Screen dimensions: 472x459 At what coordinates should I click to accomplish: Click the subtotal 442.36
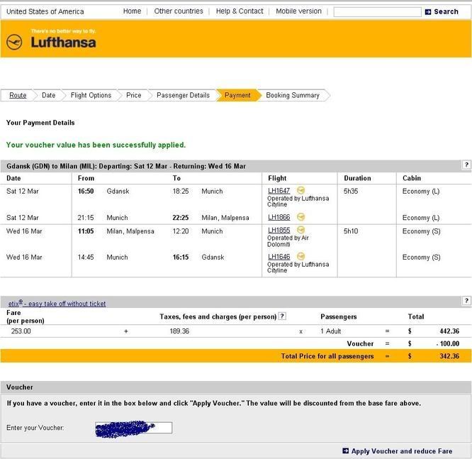(x=449, y=331)
